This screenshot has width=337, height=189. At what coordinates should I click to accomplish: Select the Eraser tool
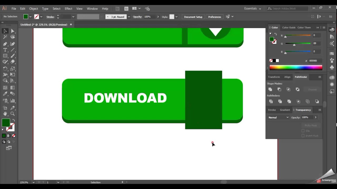point(13,62)
